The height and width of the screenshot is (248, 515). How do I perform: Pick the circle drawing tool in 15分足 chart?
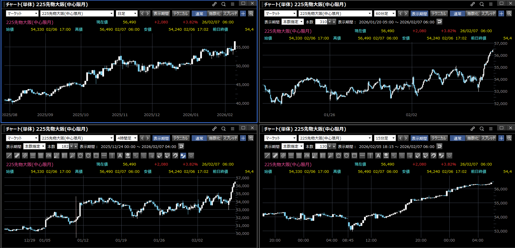[346, 156]
